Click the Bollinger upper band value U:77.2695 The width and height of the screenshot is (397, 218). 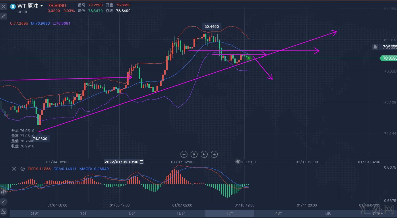(19, 23)
